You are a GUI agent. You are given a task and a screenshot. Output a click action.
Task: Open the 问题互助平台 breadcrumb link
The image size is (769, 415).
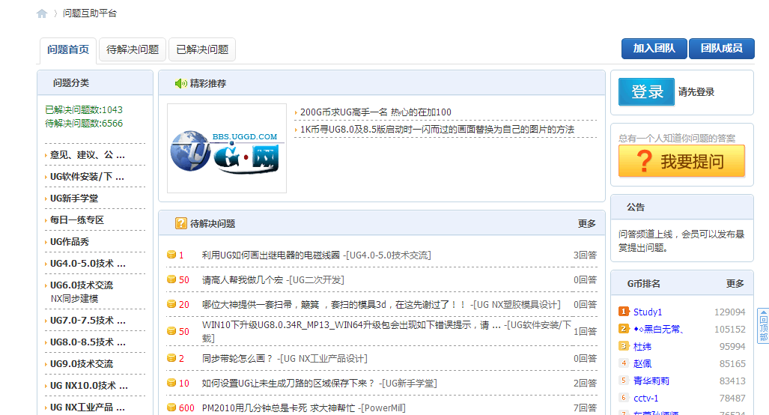point(90,13)
